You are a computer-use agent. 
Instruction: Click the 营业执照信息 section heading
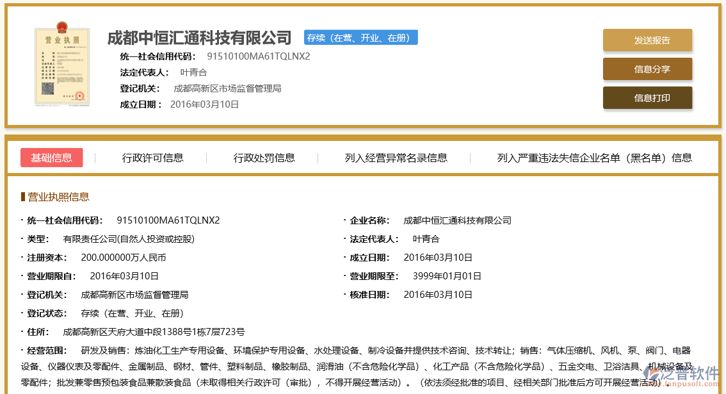[x=58, y=197]
